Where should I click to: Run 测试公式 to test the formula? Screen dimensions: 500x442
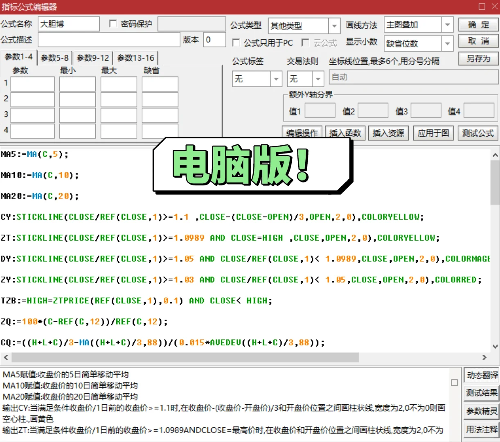pyautogui.click(x=477, y=133)
